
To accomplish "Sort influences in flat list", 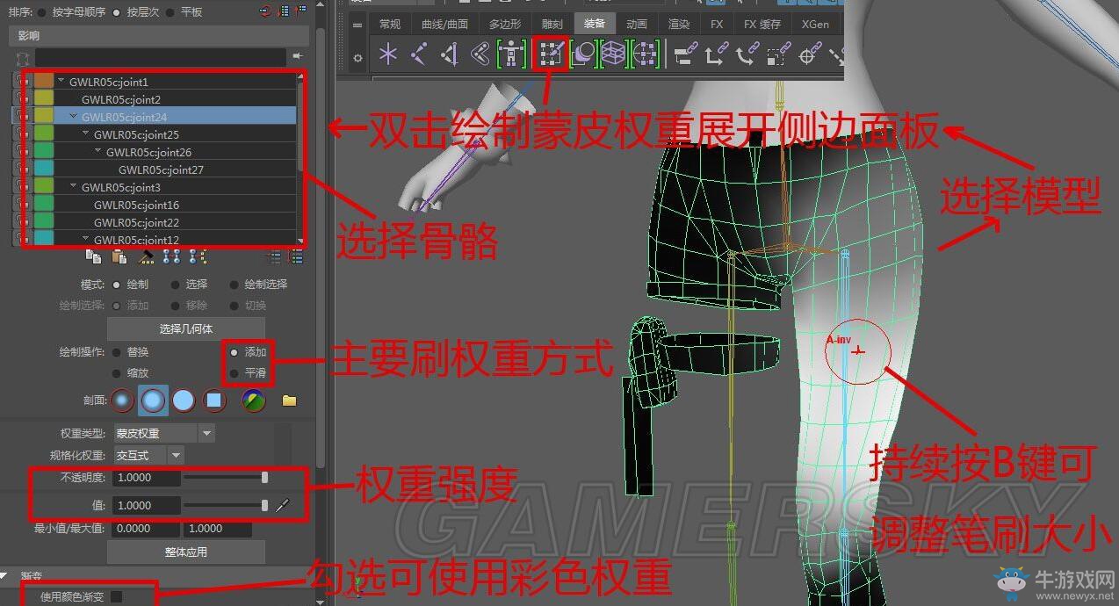I will 172,12.
